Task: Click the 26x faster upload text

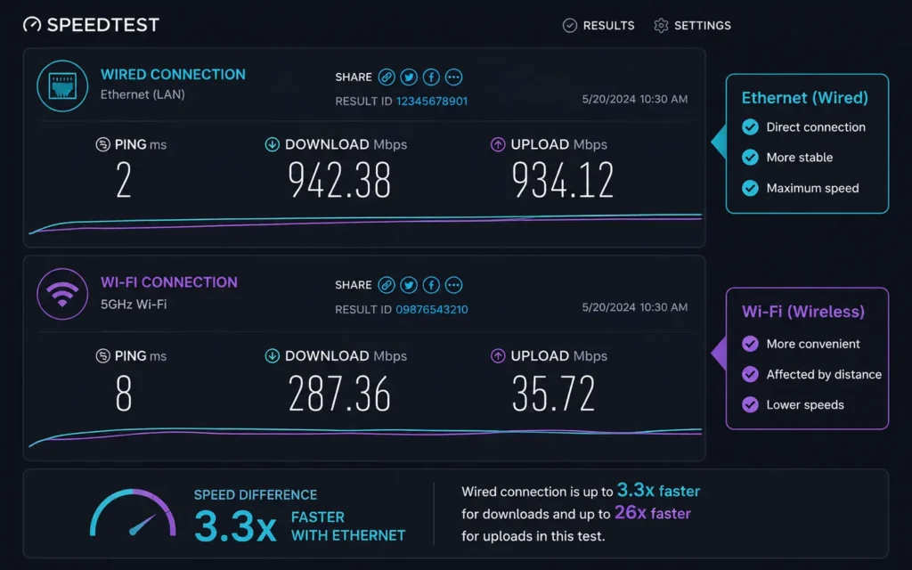Action: point(653,513)
